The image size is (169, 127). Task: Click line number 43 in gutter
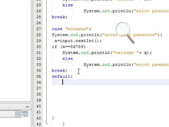point(39,124)
